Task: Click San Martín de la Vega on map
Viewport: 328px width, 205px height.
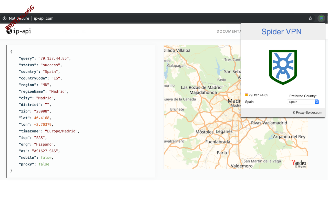Action: (x=262, y=161)
